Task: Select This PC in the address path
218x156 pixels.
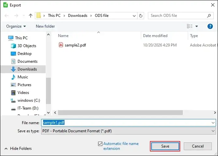Action: (x=54, y=16)
